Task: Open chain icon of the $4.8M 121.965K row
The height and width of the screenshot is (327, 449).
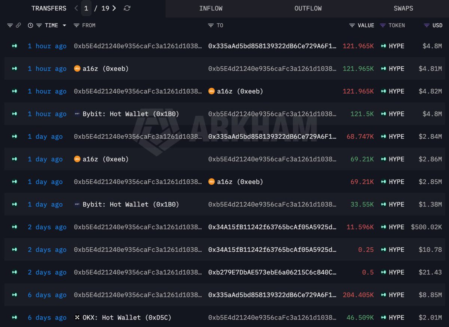Action: click(x=14, y=46)
